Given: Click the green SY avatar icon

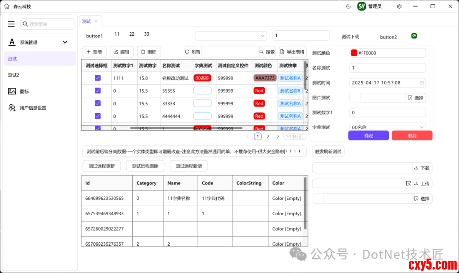Looking at the screenshot, I should pyautogui.click(x=362, y=6).
